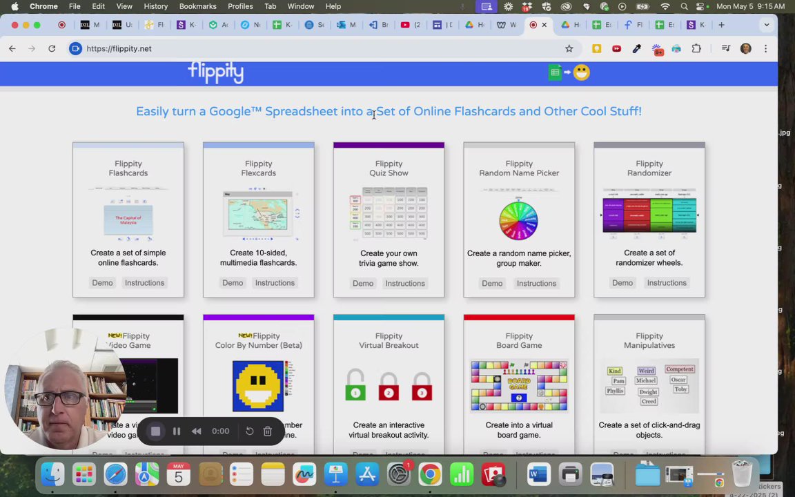The image size is (795, 497).
Task: Click the smiley face icon in header
Action: coord(582,72)
